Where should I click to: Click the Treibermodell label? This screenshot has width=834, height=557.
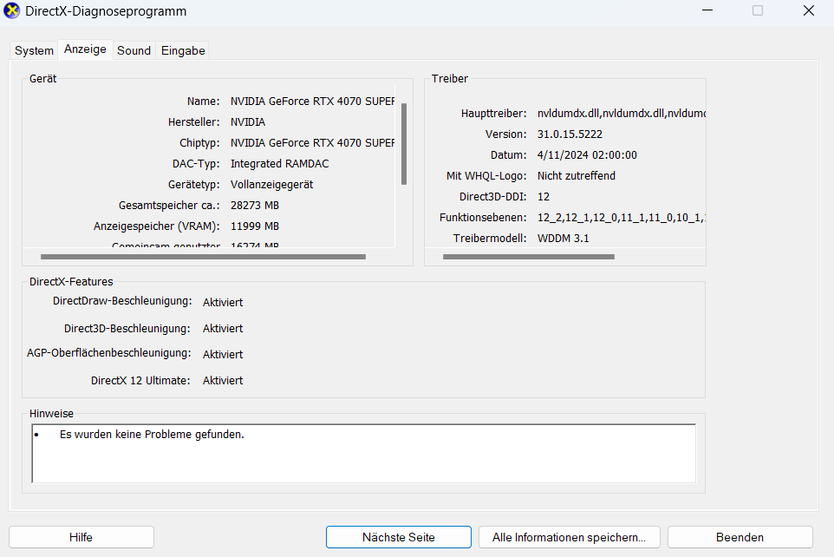[490, 238]
